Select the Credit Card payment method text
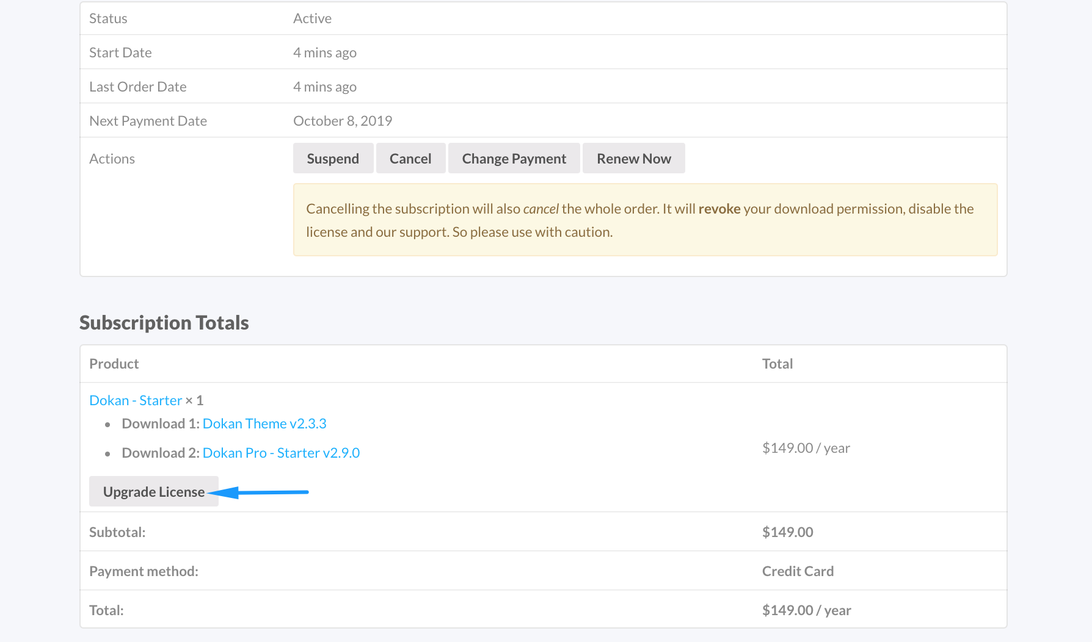Screen dimensions: 1092x642 tap(798, 571)
